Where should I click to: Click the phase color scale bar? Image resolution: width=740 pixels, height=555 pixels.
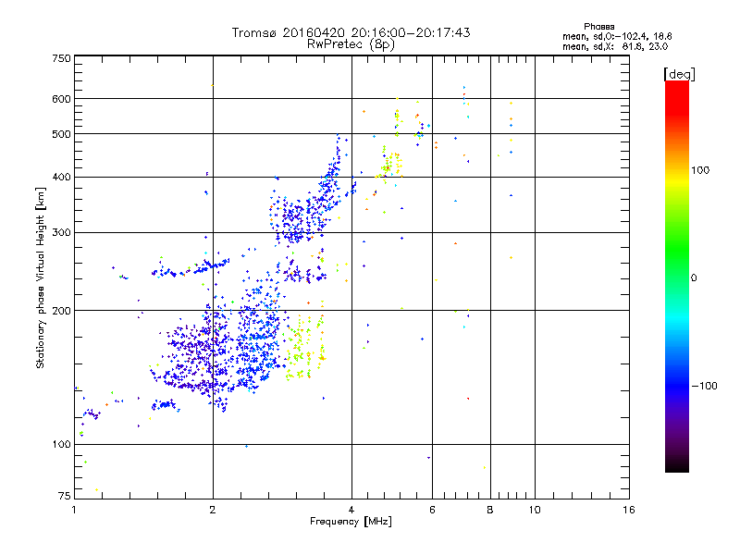point(677,276)
